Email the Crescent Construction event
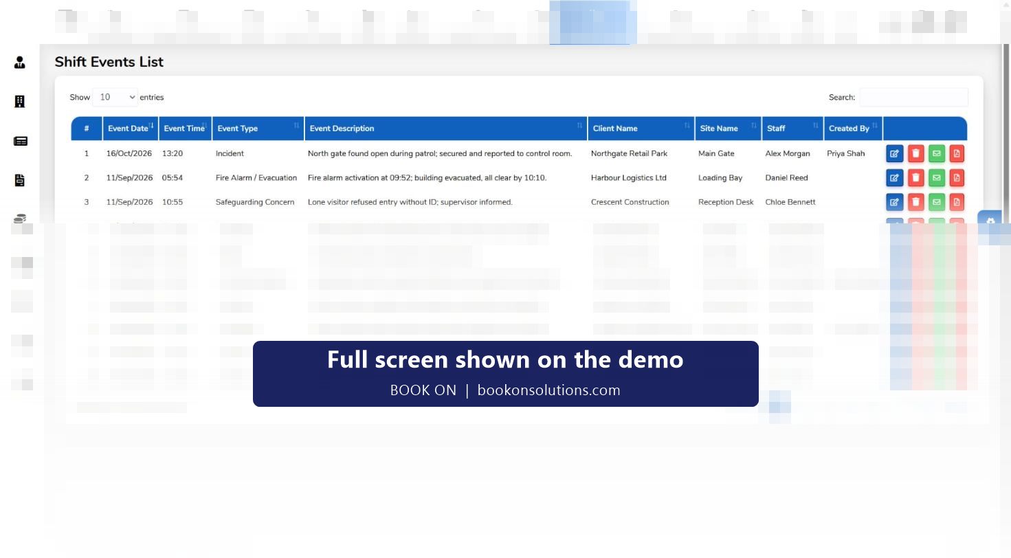Viewport: 1011px width, 558px height. (936, 202)
